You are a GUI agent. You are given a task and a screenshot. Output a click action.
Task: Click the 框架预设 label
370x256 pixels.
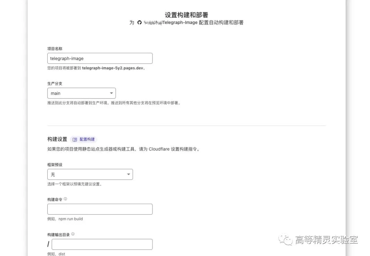[x=55, y=165]
